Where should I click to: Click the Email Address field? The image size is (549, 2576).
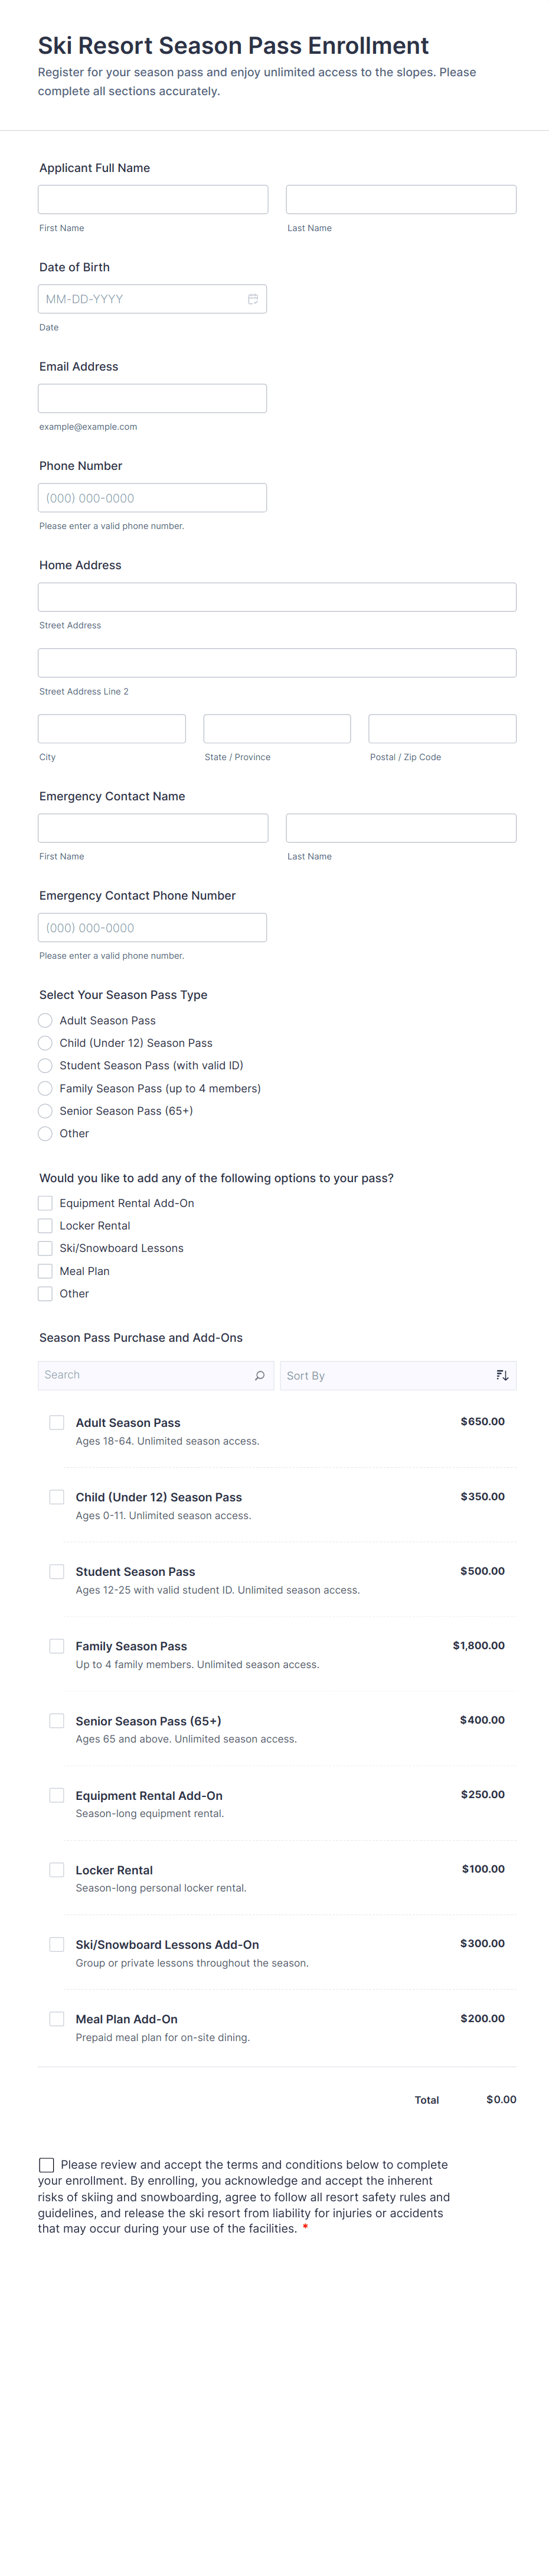pos(152,397)
